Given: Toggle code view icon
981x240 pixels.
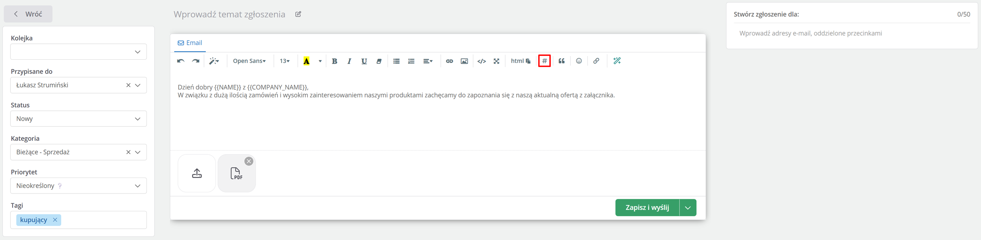Looking at the screenshot, I should 482,61.
